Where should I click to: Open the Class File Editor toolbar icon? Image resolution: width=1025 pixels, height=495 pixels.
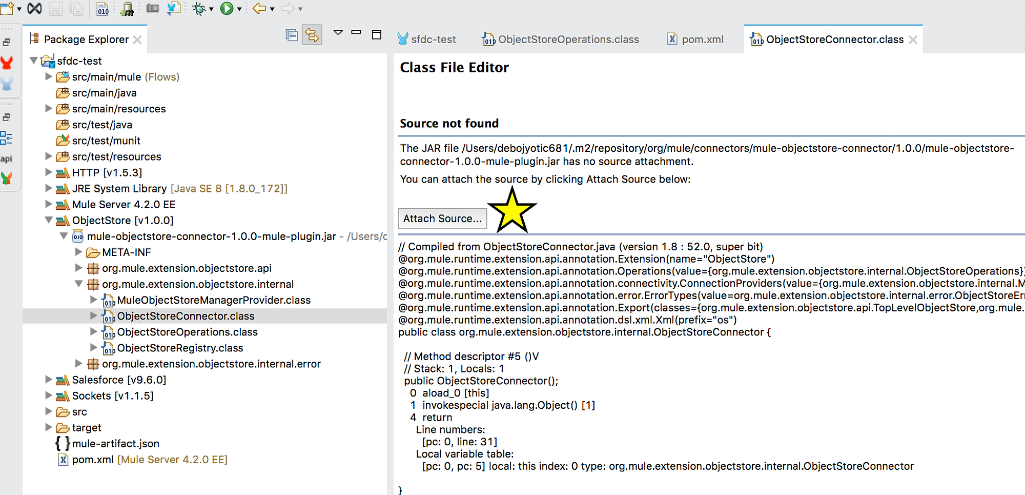coord(101,9)
